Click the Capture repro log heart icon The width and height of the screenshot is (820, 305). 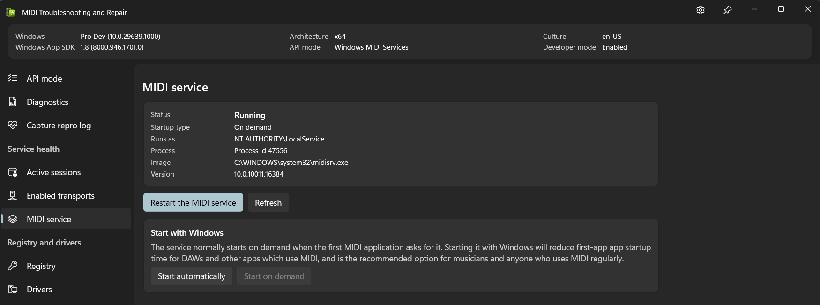point(13,125)
